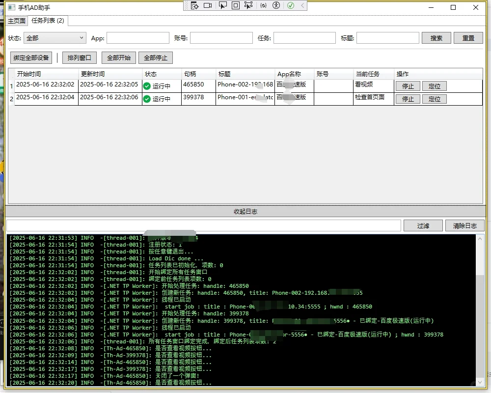This screenshot has width=491, height=393.
Task: Run the accessibility scan person icon
Action: [276, 5]
